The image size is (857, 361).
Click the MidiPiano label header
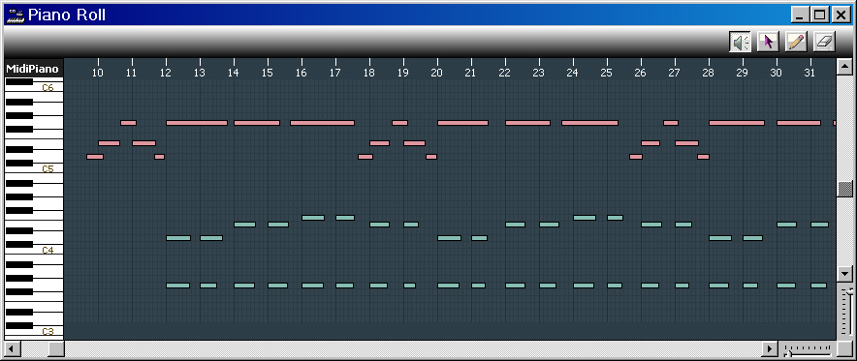33,69
